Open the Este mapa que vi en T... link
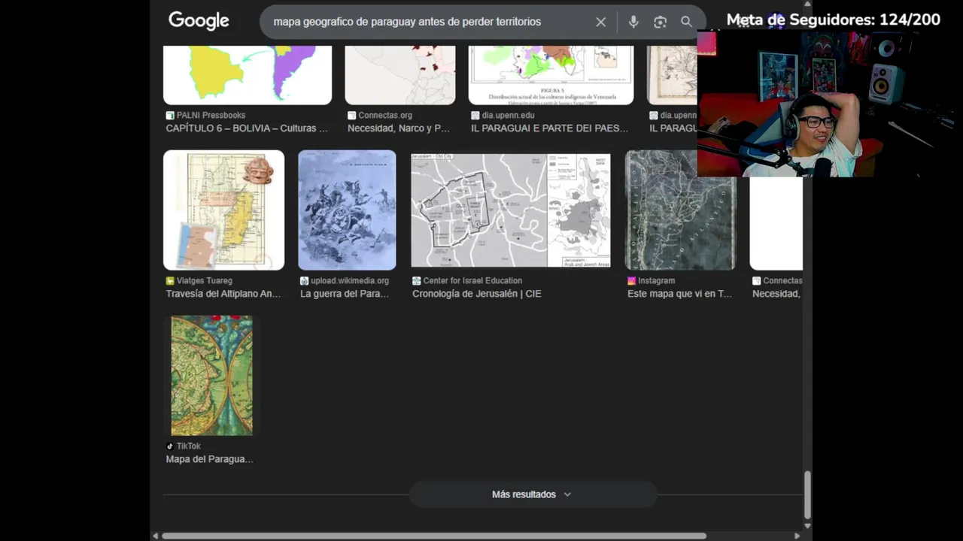This screenshot has width=963, height=541. click(x=679, y=294)
